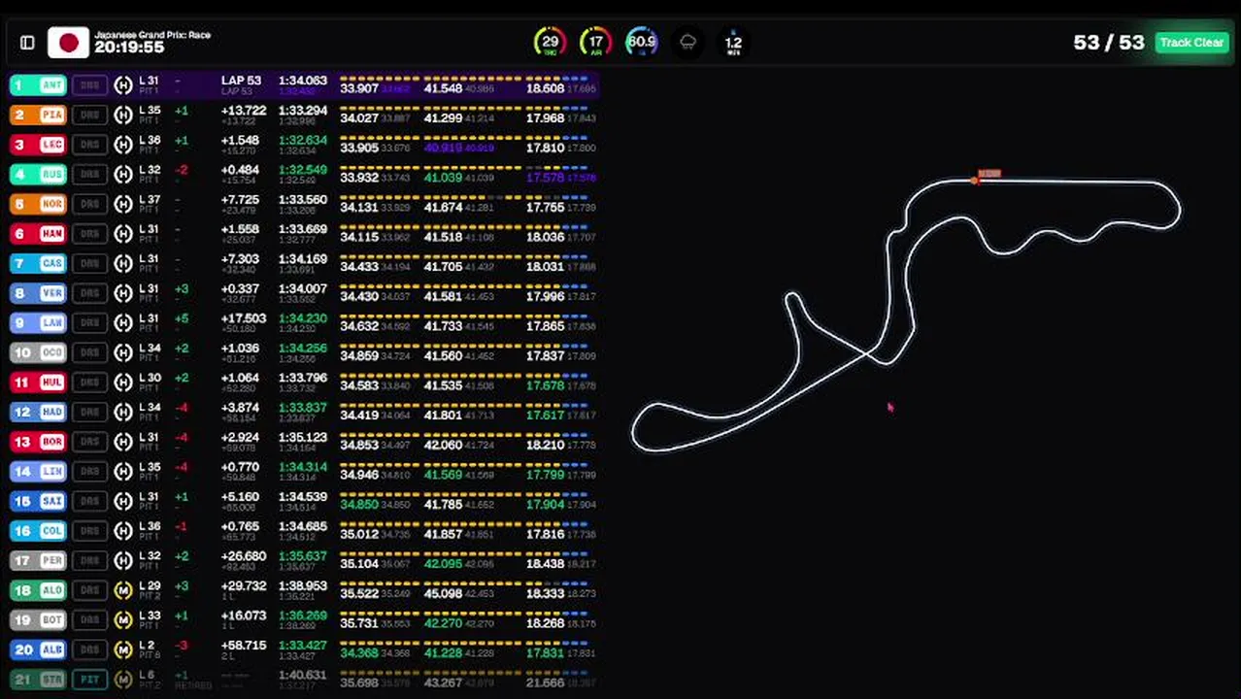
Task: Click RUS's lap time 1:32.549
Action: [303, 170]
